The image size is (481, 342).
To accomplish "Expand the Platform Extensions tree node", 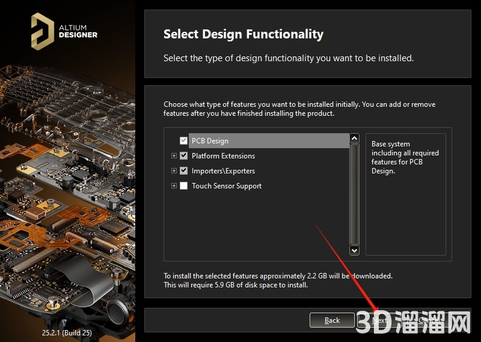I will pos(174,155).
